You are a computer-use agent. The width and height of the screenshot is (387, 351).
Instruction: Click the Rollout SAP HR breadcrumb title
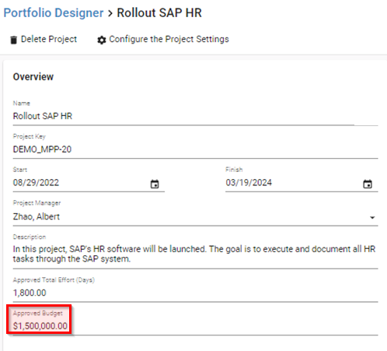[159, 12]
